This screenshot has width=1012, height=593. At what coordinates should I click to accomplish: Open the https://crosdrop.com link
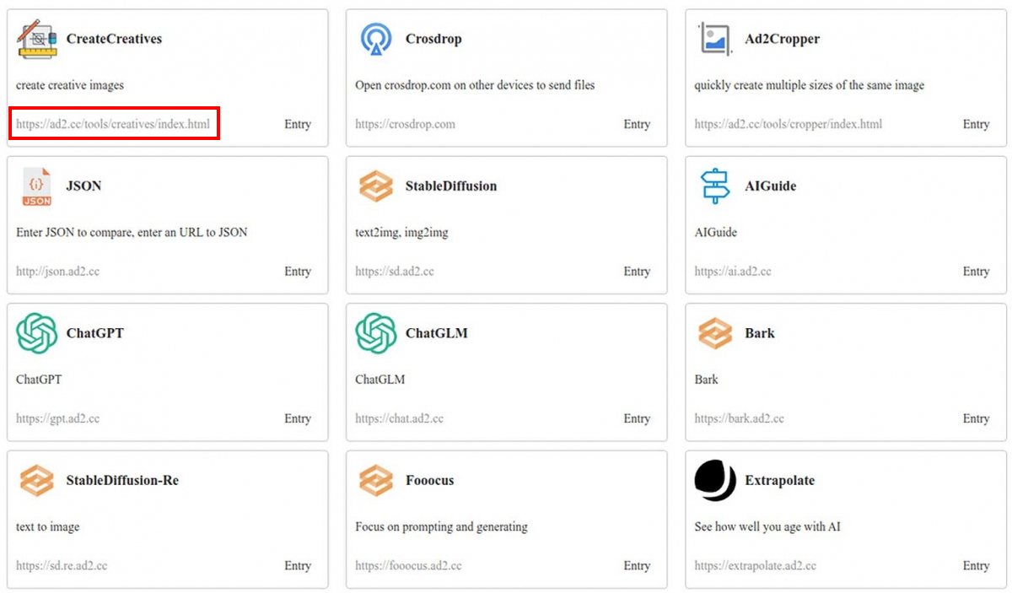tap(405, 124)
